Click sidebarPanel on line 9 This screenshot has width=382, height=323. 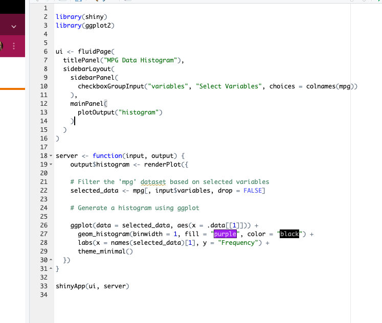pyautogui.click(x=93, y=78)
